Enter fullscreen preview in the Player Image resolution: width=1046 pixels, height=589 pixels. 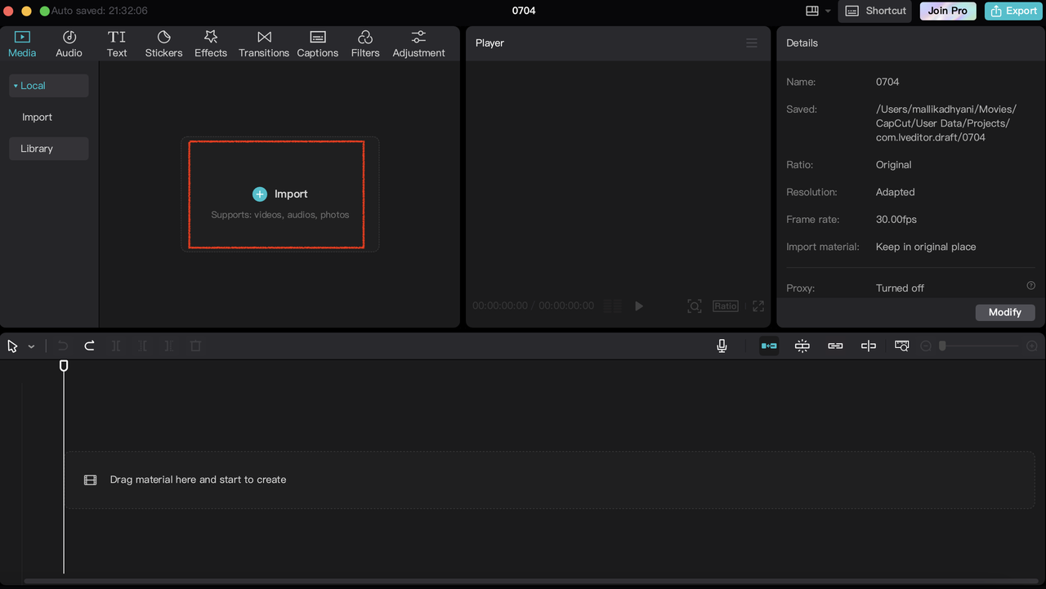point(758,306)
